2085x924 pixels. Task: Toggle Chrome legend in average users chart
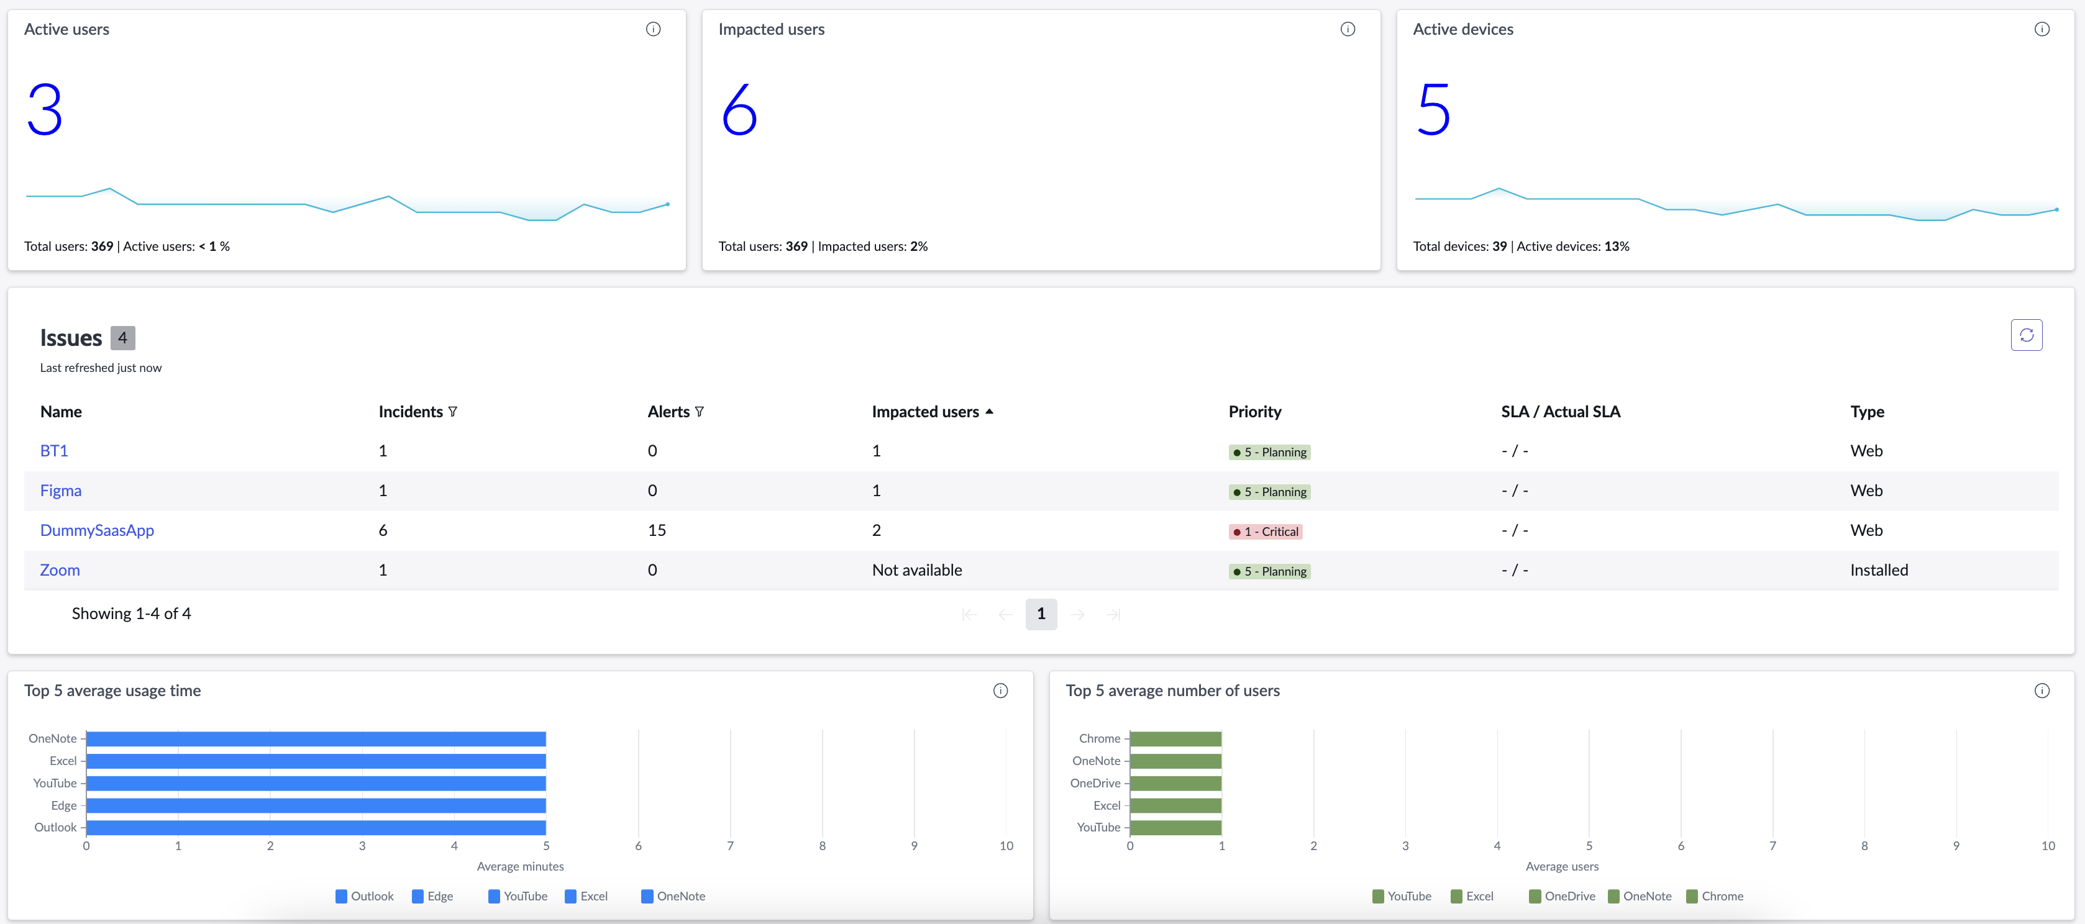[x=1714, y=895]
